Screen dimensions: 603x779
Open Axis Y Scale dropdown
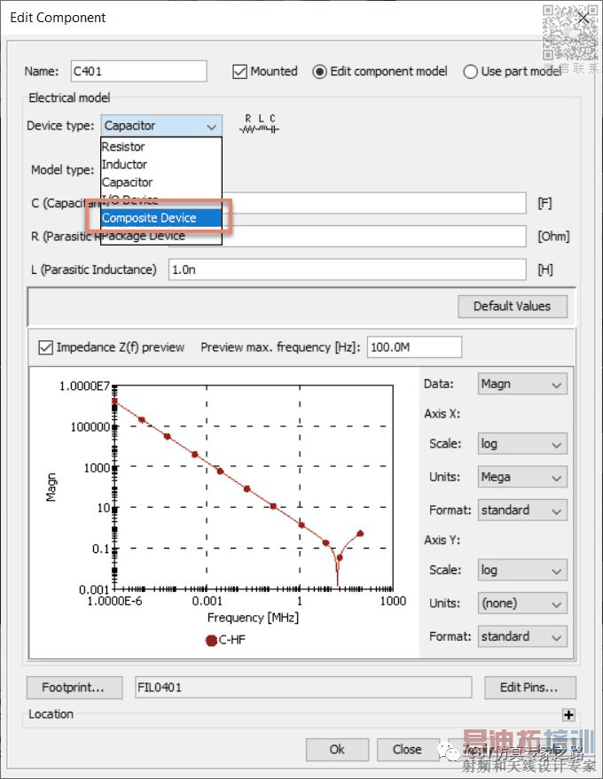(522, 570)
